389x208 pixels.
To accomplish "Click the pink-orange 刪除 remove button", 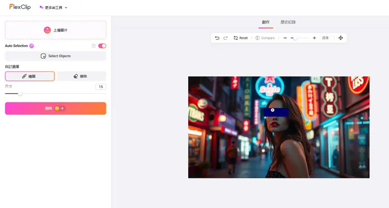I will tap(55, 108).
